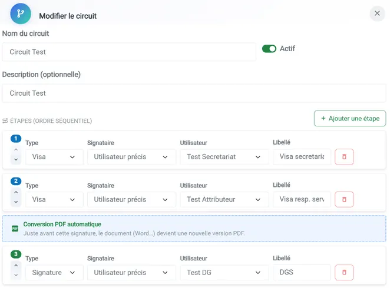Image resolution: width=390 pixels, height=288 pixels.
Task: Move step 2 down with arrow
Action: 16,202
